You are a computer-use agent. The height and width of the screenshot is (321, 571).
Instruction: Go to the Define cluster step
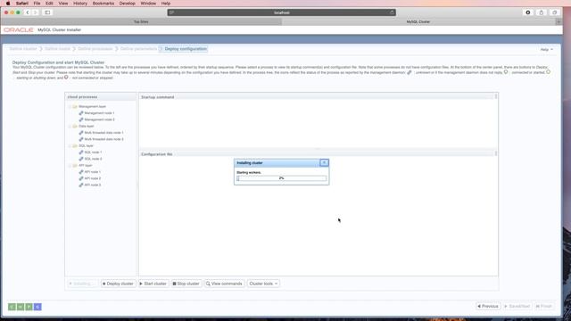23,49
